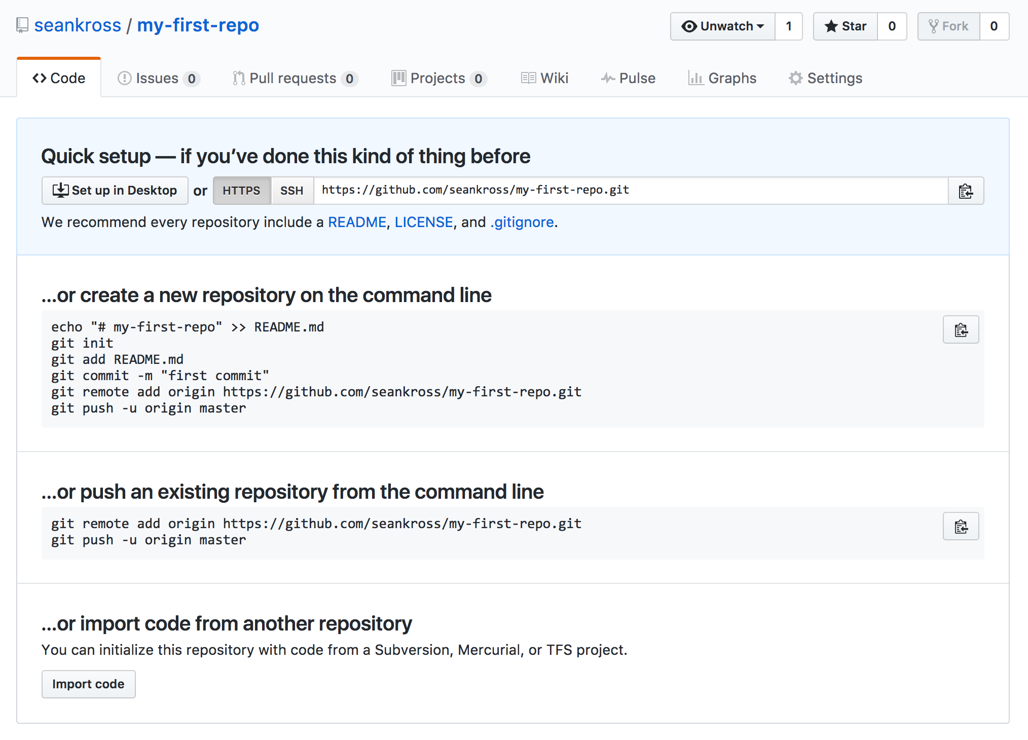
Task: Open the repository Settings tab
Action: tap(825, 79)
